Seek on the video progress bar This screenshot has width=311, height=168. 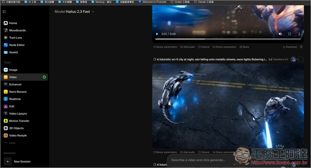(x=228, y=39)
